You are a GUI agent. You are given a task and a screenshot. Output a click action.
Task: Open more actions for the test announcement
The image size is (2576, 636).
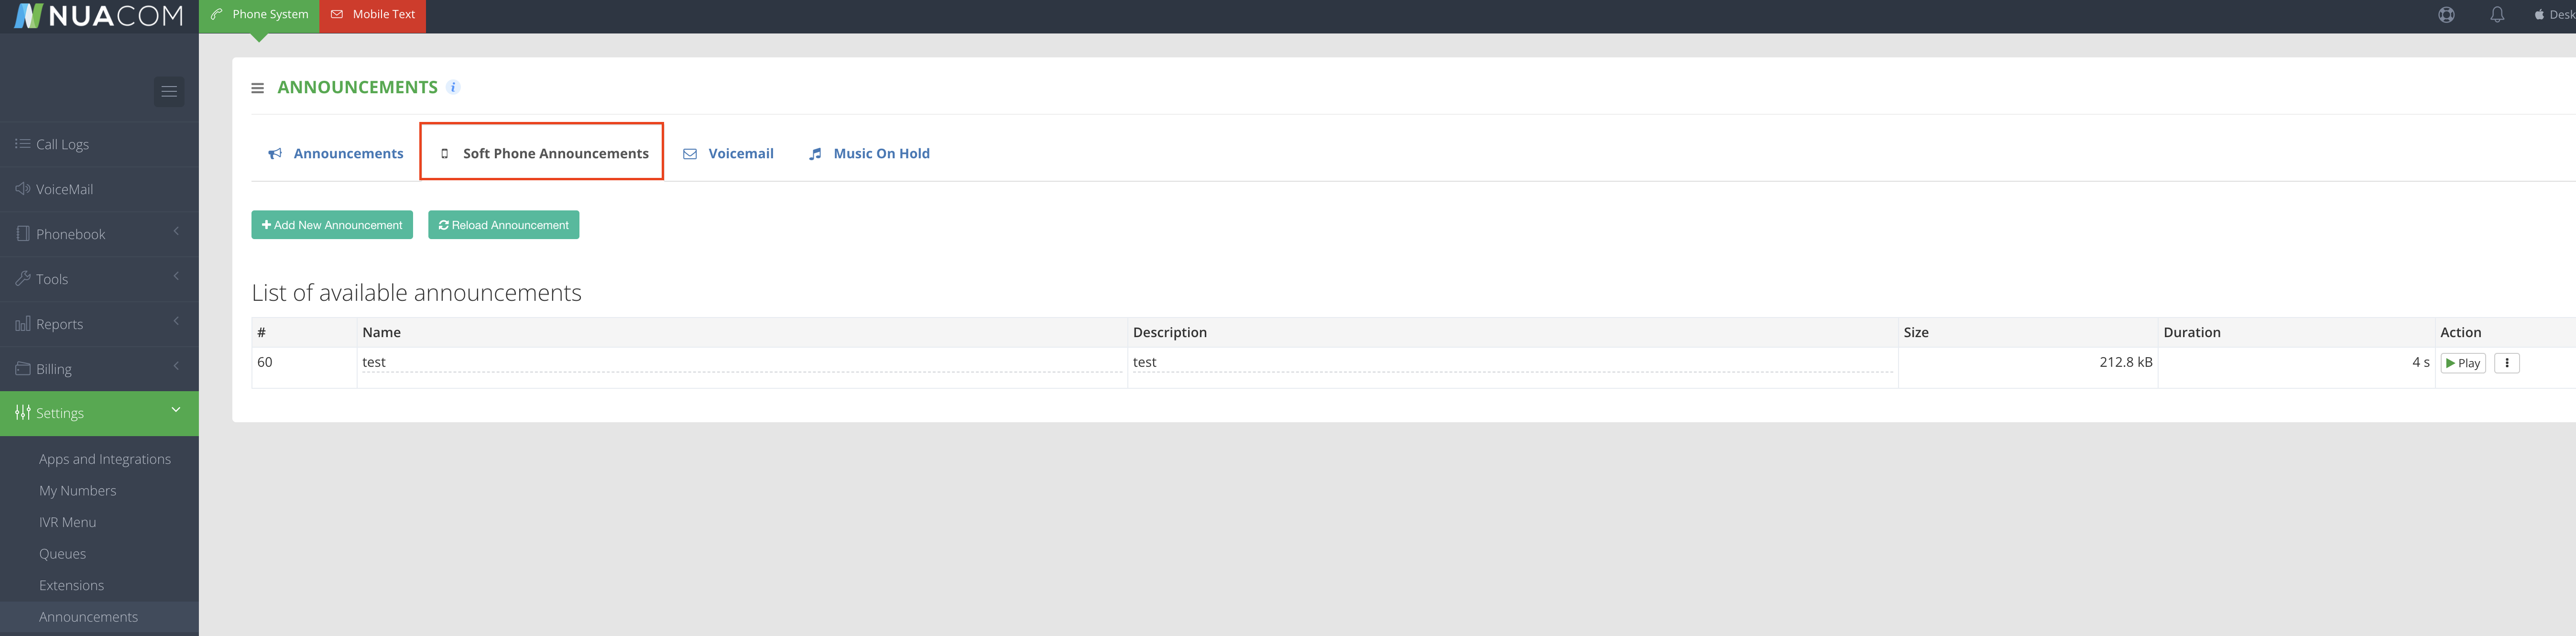tap(2507, 363)
